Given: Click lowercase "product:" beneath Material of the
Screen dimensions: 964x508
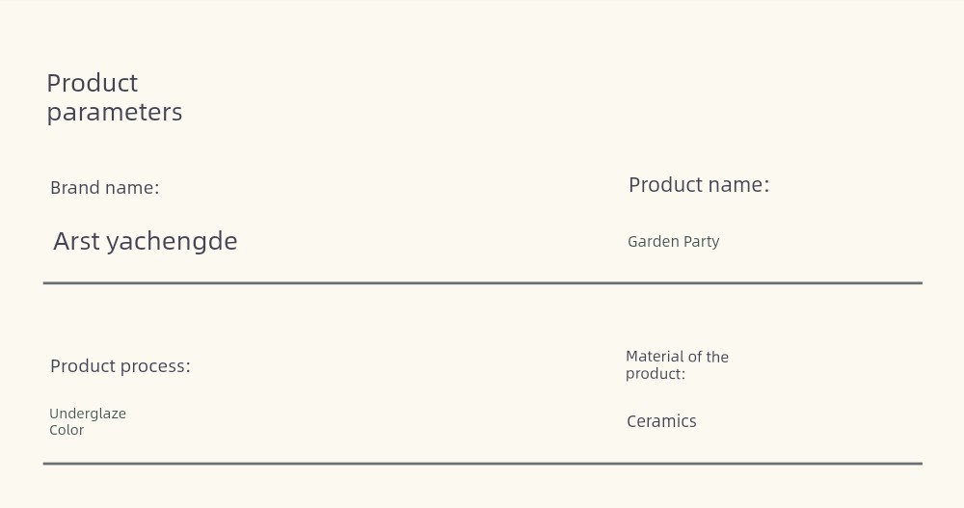Looking at the screenshot, I should pos(656,374).
